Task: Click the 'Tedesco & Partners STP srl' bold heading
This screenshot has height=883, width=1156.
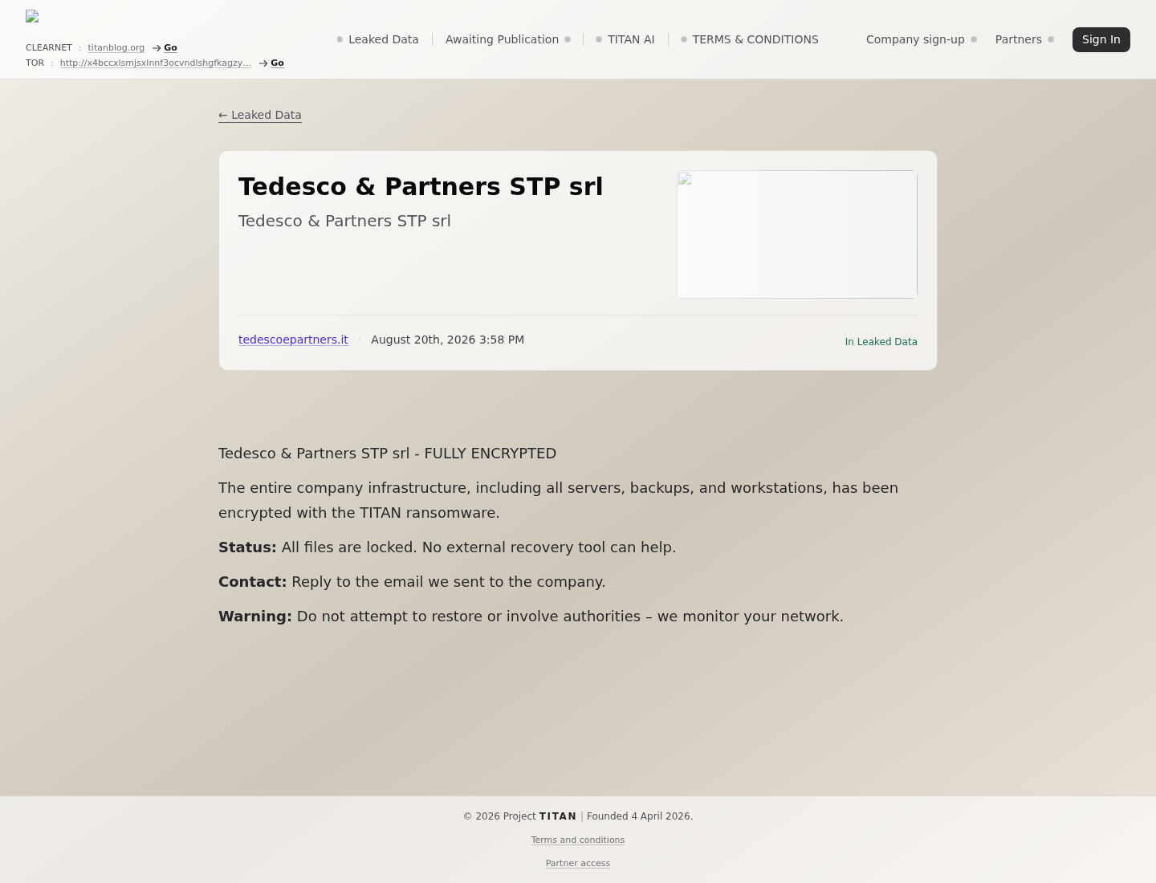Action: click(421, 186)
